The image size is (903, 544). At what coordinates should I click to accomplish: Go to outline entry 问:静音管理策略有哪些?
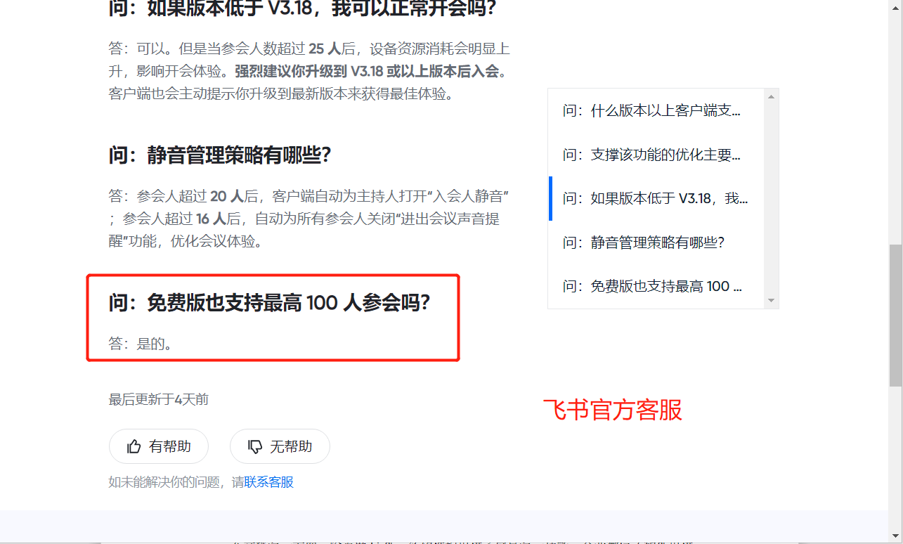point(643,242)
